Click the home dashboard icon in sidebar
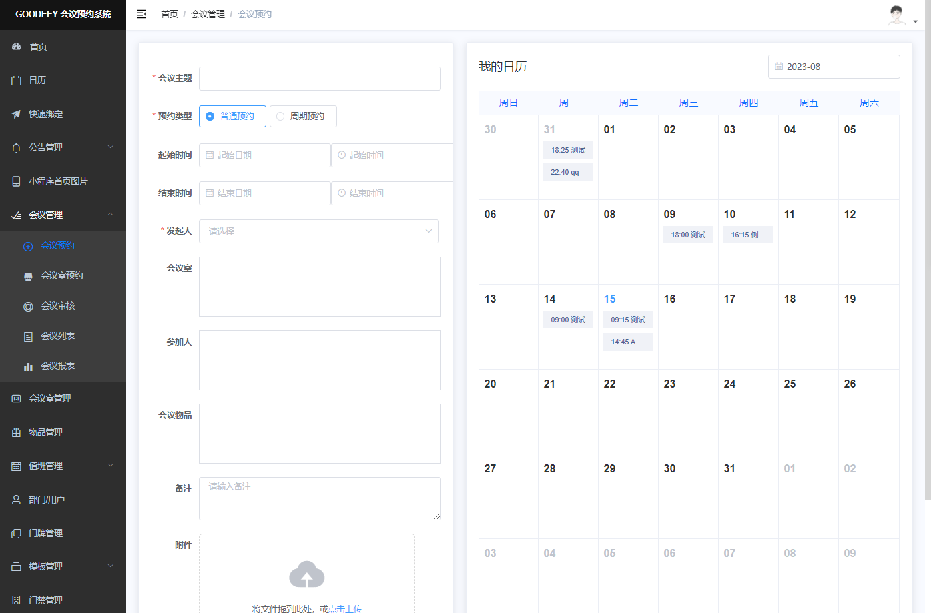931x613 pixels. [17, 47]
